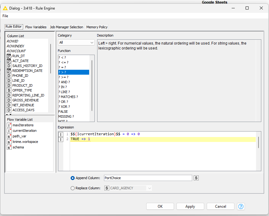Screen dimensions: 269x216
Task: Click the blue help question mark icon
Action: [x=241, y=206]
